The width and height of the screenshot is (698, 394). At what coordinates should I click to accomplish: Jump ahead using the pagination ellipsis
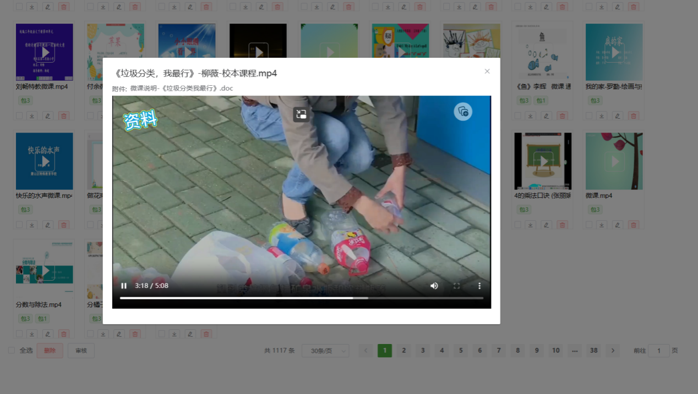pos(575,351)
